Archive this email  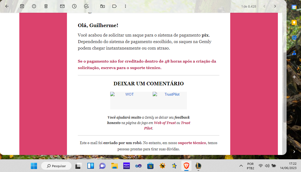(x=22, y=6)
